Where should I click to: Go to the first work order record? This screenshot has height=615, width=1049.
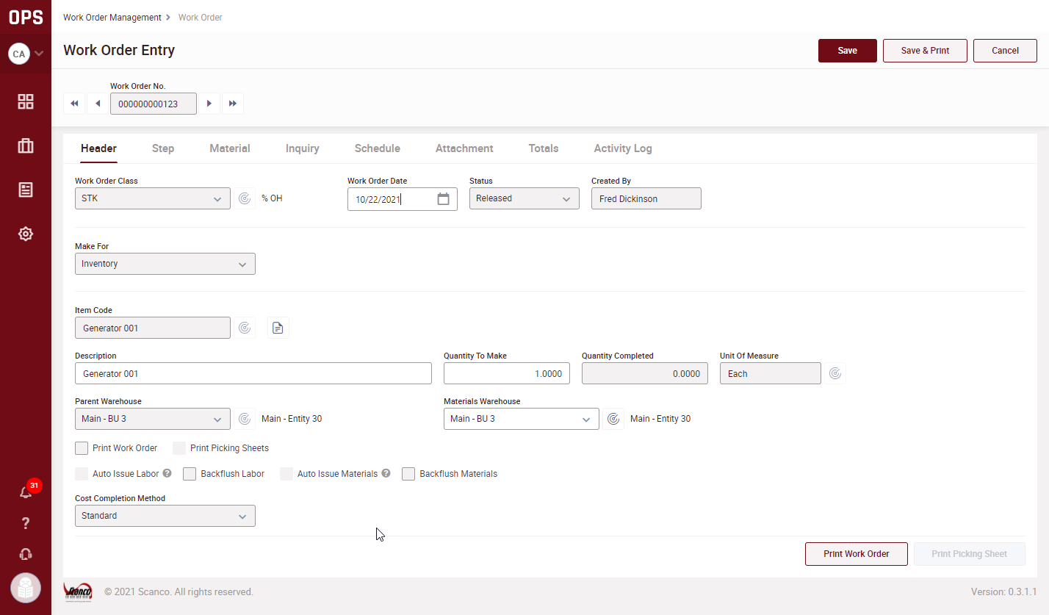(x=74, y=104)
